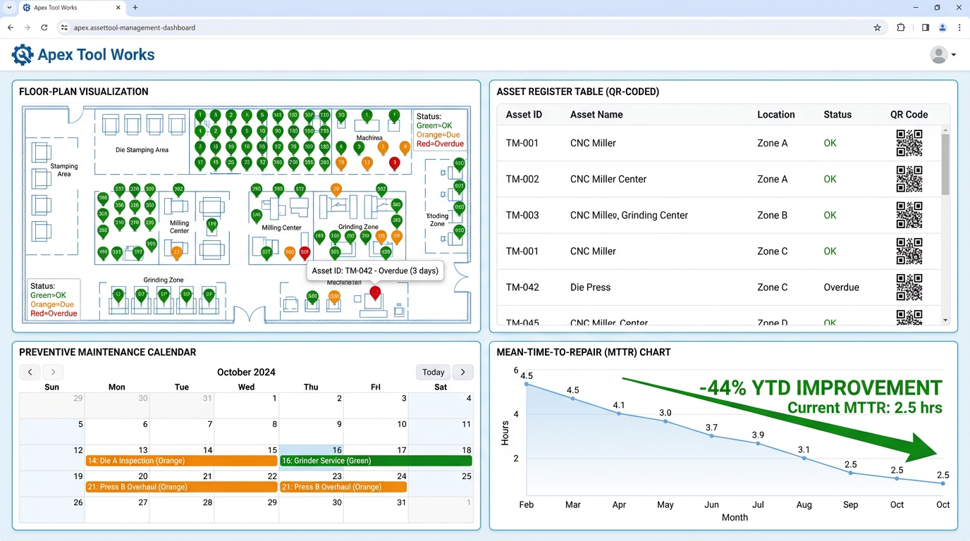Click the Die Stamping Area label

click(x=142, y=150)
